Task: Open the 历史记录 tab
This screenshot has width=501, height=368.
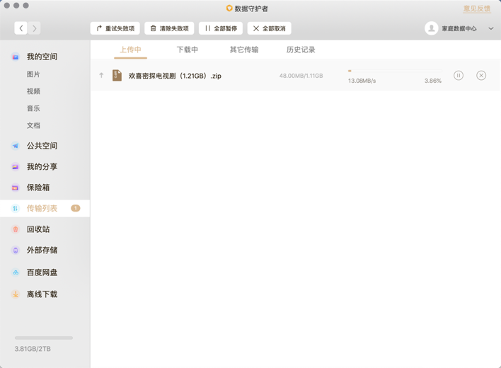Action: (301, 50)
